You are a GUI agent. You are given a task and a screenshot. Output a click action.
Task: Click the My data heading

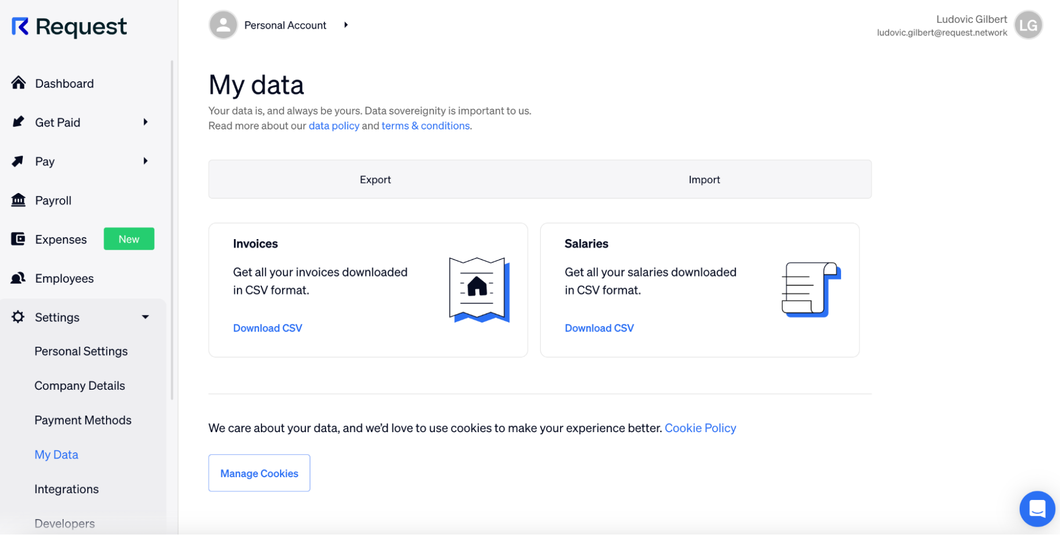click(256, 85)
